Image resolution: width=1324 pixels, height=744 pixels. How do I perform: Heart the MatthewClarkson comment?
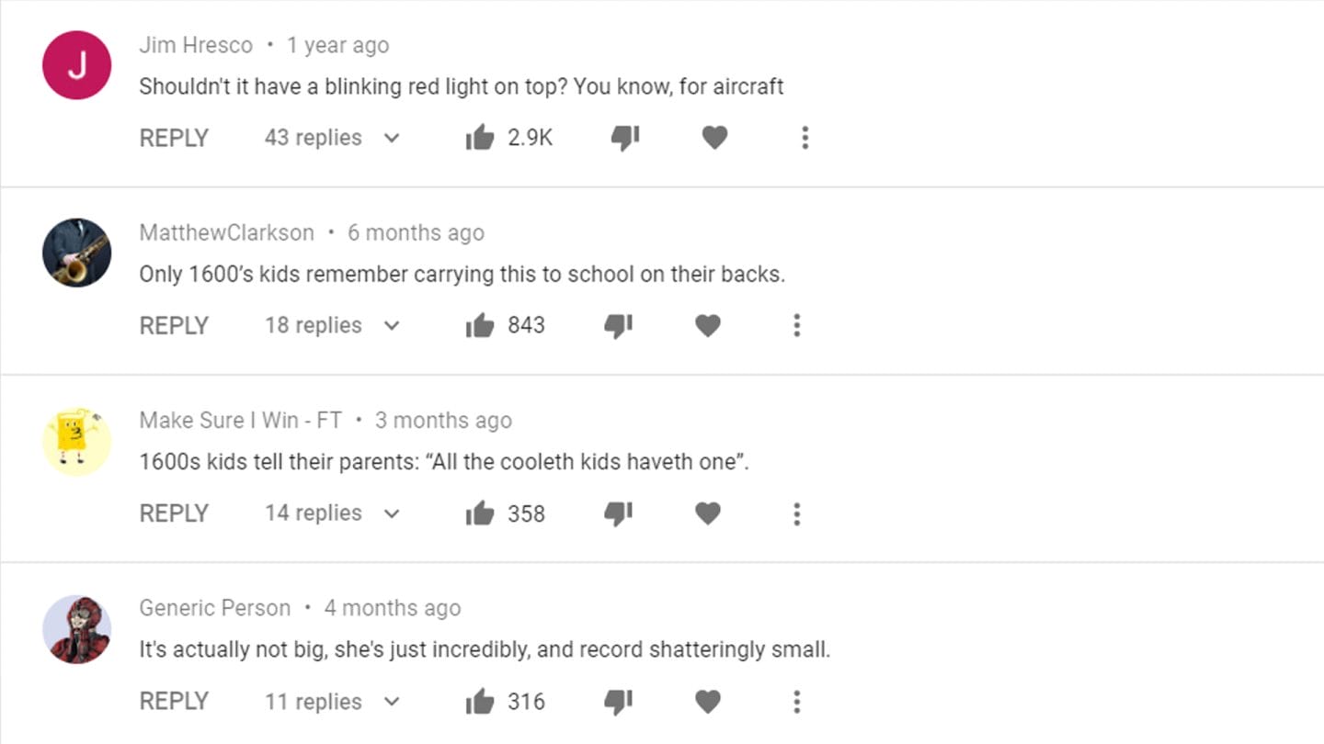(x=707, y=326)
